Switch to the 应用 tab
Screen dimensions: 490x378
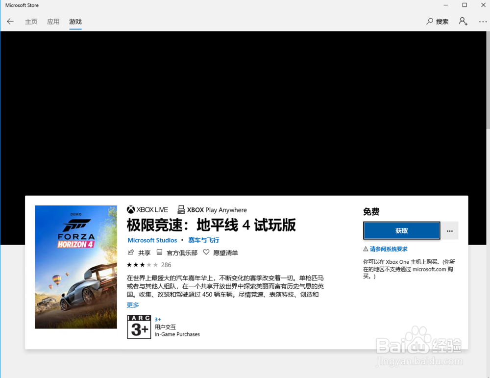[53, 22]
